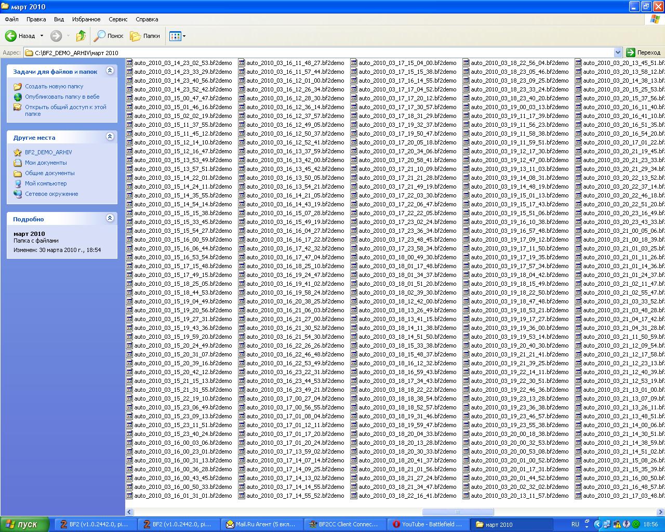Go up one folder level icon
Viewport: 665px width, 532px height.
[81, 36]
